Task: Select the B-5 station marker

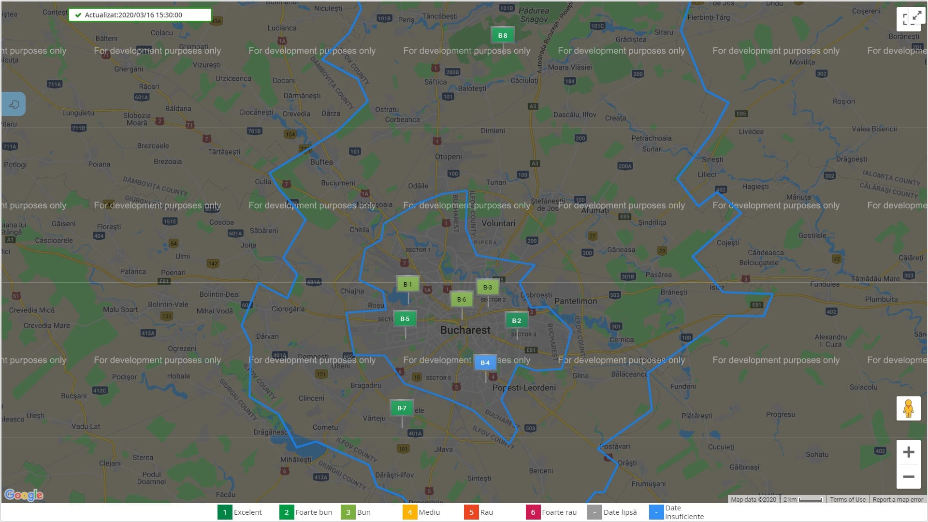Action: click(x=405, y=319)
